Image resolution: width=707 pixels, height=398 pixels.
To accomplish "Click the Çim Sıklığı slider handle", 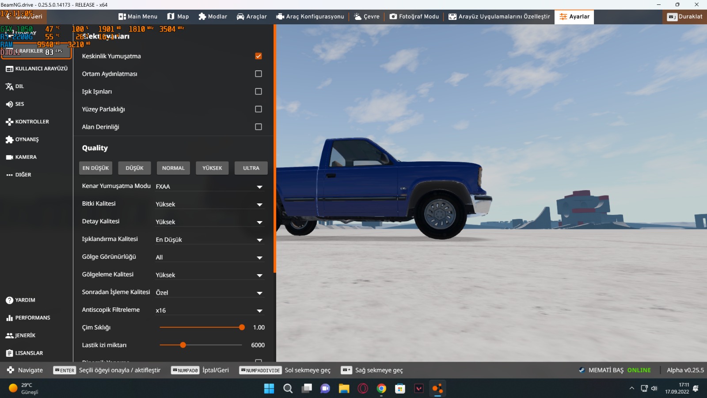I will point(242,327).
